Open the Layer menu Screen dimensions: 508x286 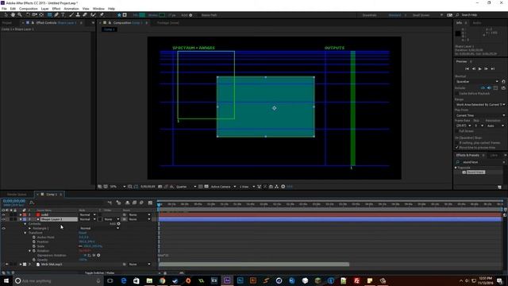click(x=44, y=9)
